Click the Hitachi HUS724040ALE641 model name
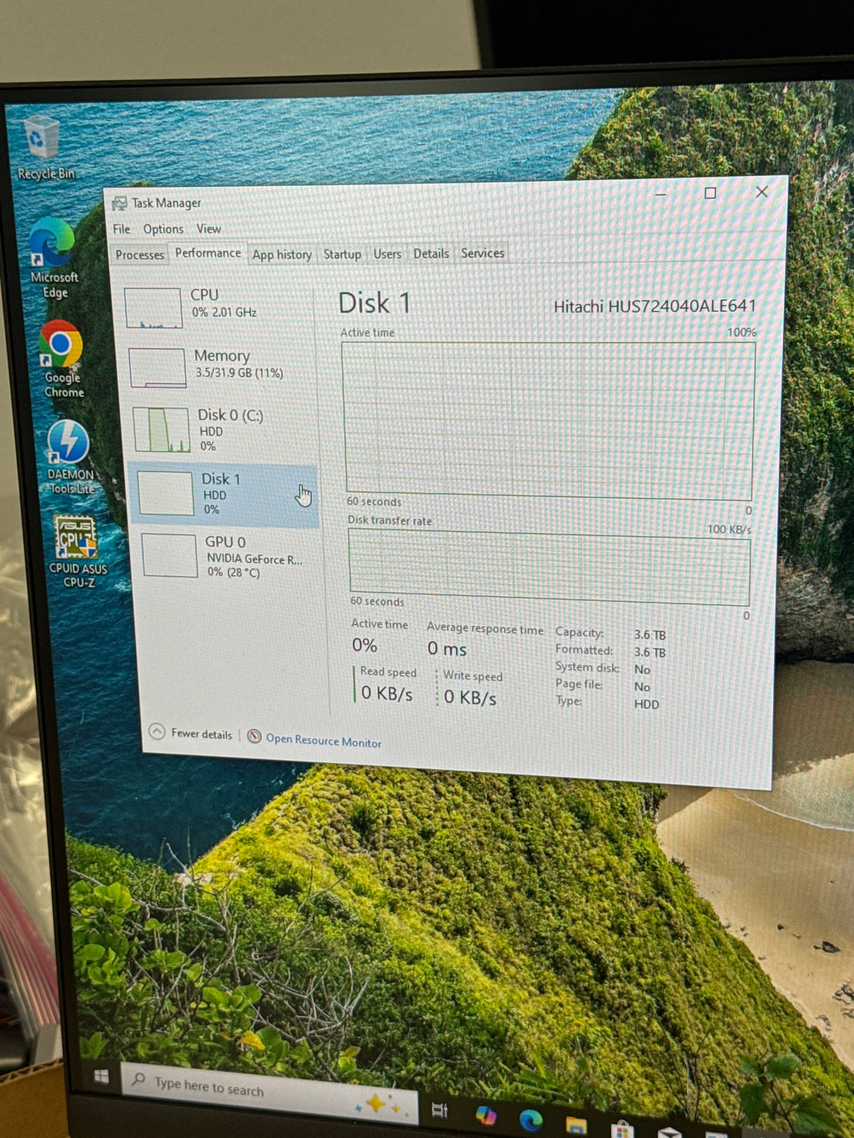This screenshot has width=854, height=1138. pos(655,307)
